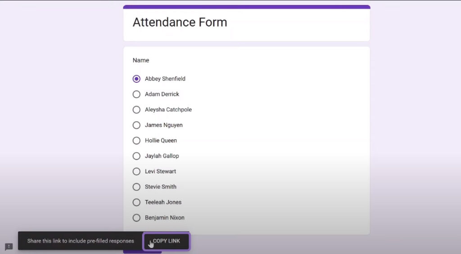Choose Jaylah Gallop from the list
Screen dimensions: 461x254
coord(136,156)
